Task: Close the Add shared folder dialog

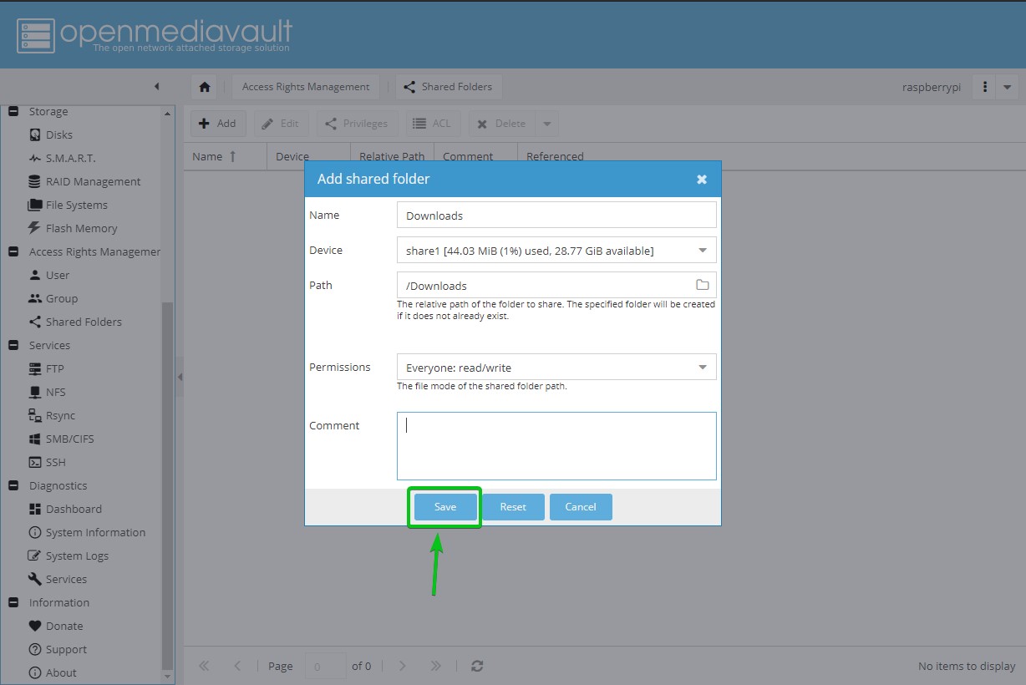Action: coord(702,180)
